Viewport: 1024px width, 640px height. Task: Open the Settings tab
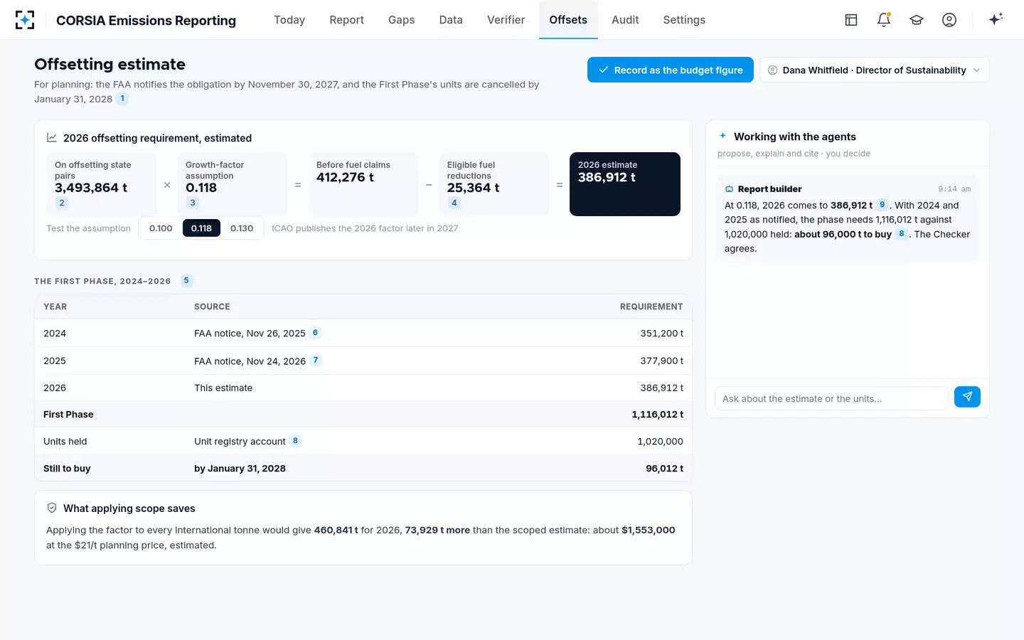pos(684,20)
